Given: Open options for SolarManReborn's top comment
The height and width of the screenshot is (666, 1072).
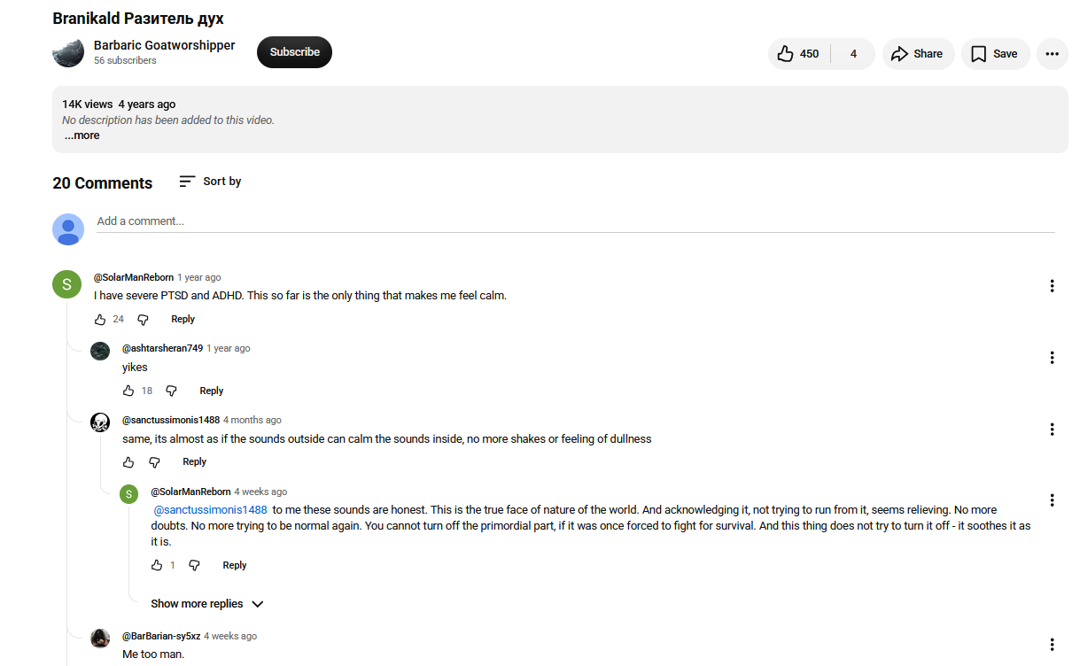Looking at the screenshot, I should pyautogui.click(x=1052, y=286).
